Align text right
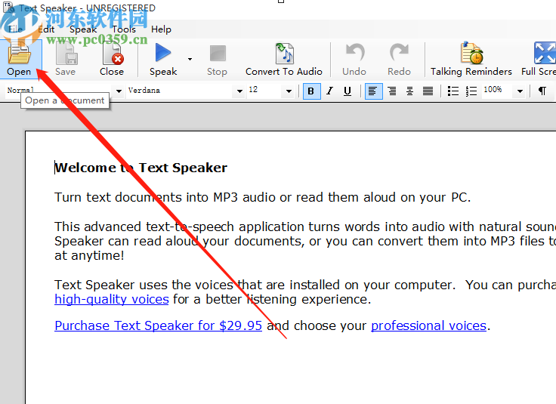 tap(392, 91)
